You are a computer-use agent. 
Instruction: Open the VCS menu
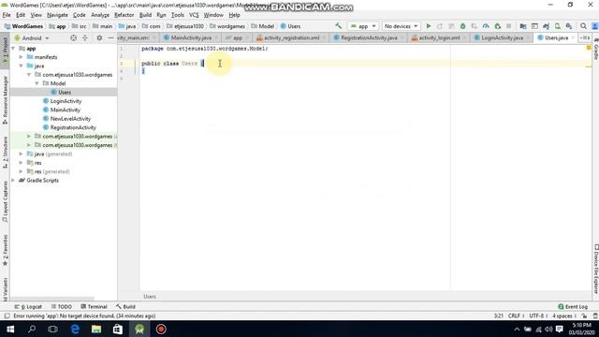tap(194, 15)
